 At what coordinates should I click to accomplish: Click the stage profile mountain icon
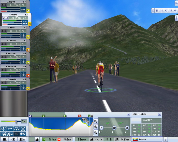(x=37, y=139)
